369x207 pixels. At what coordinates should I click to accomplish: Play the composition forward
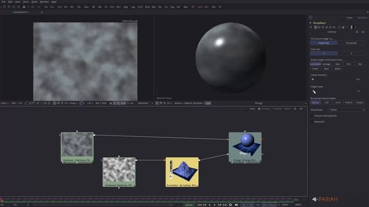coord(214,205)
